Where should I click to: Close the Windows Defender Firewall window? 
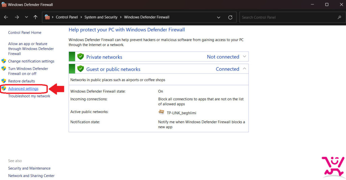(x=341, y=4)
